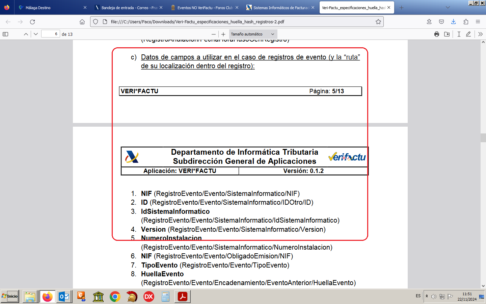Click the ES language indicator
486x304 pixels.
(x=418, y=296)
